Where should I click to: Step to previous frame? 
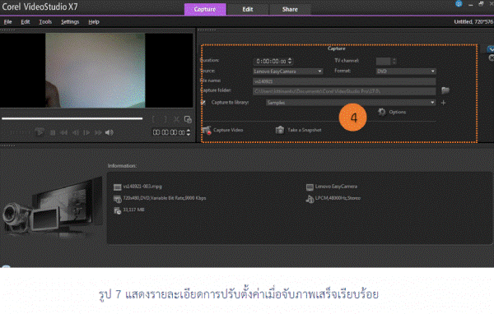click(x=76, y=132)
